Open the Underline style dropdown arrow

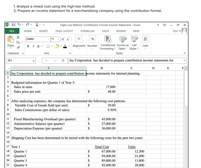click(x=42, y=46)
